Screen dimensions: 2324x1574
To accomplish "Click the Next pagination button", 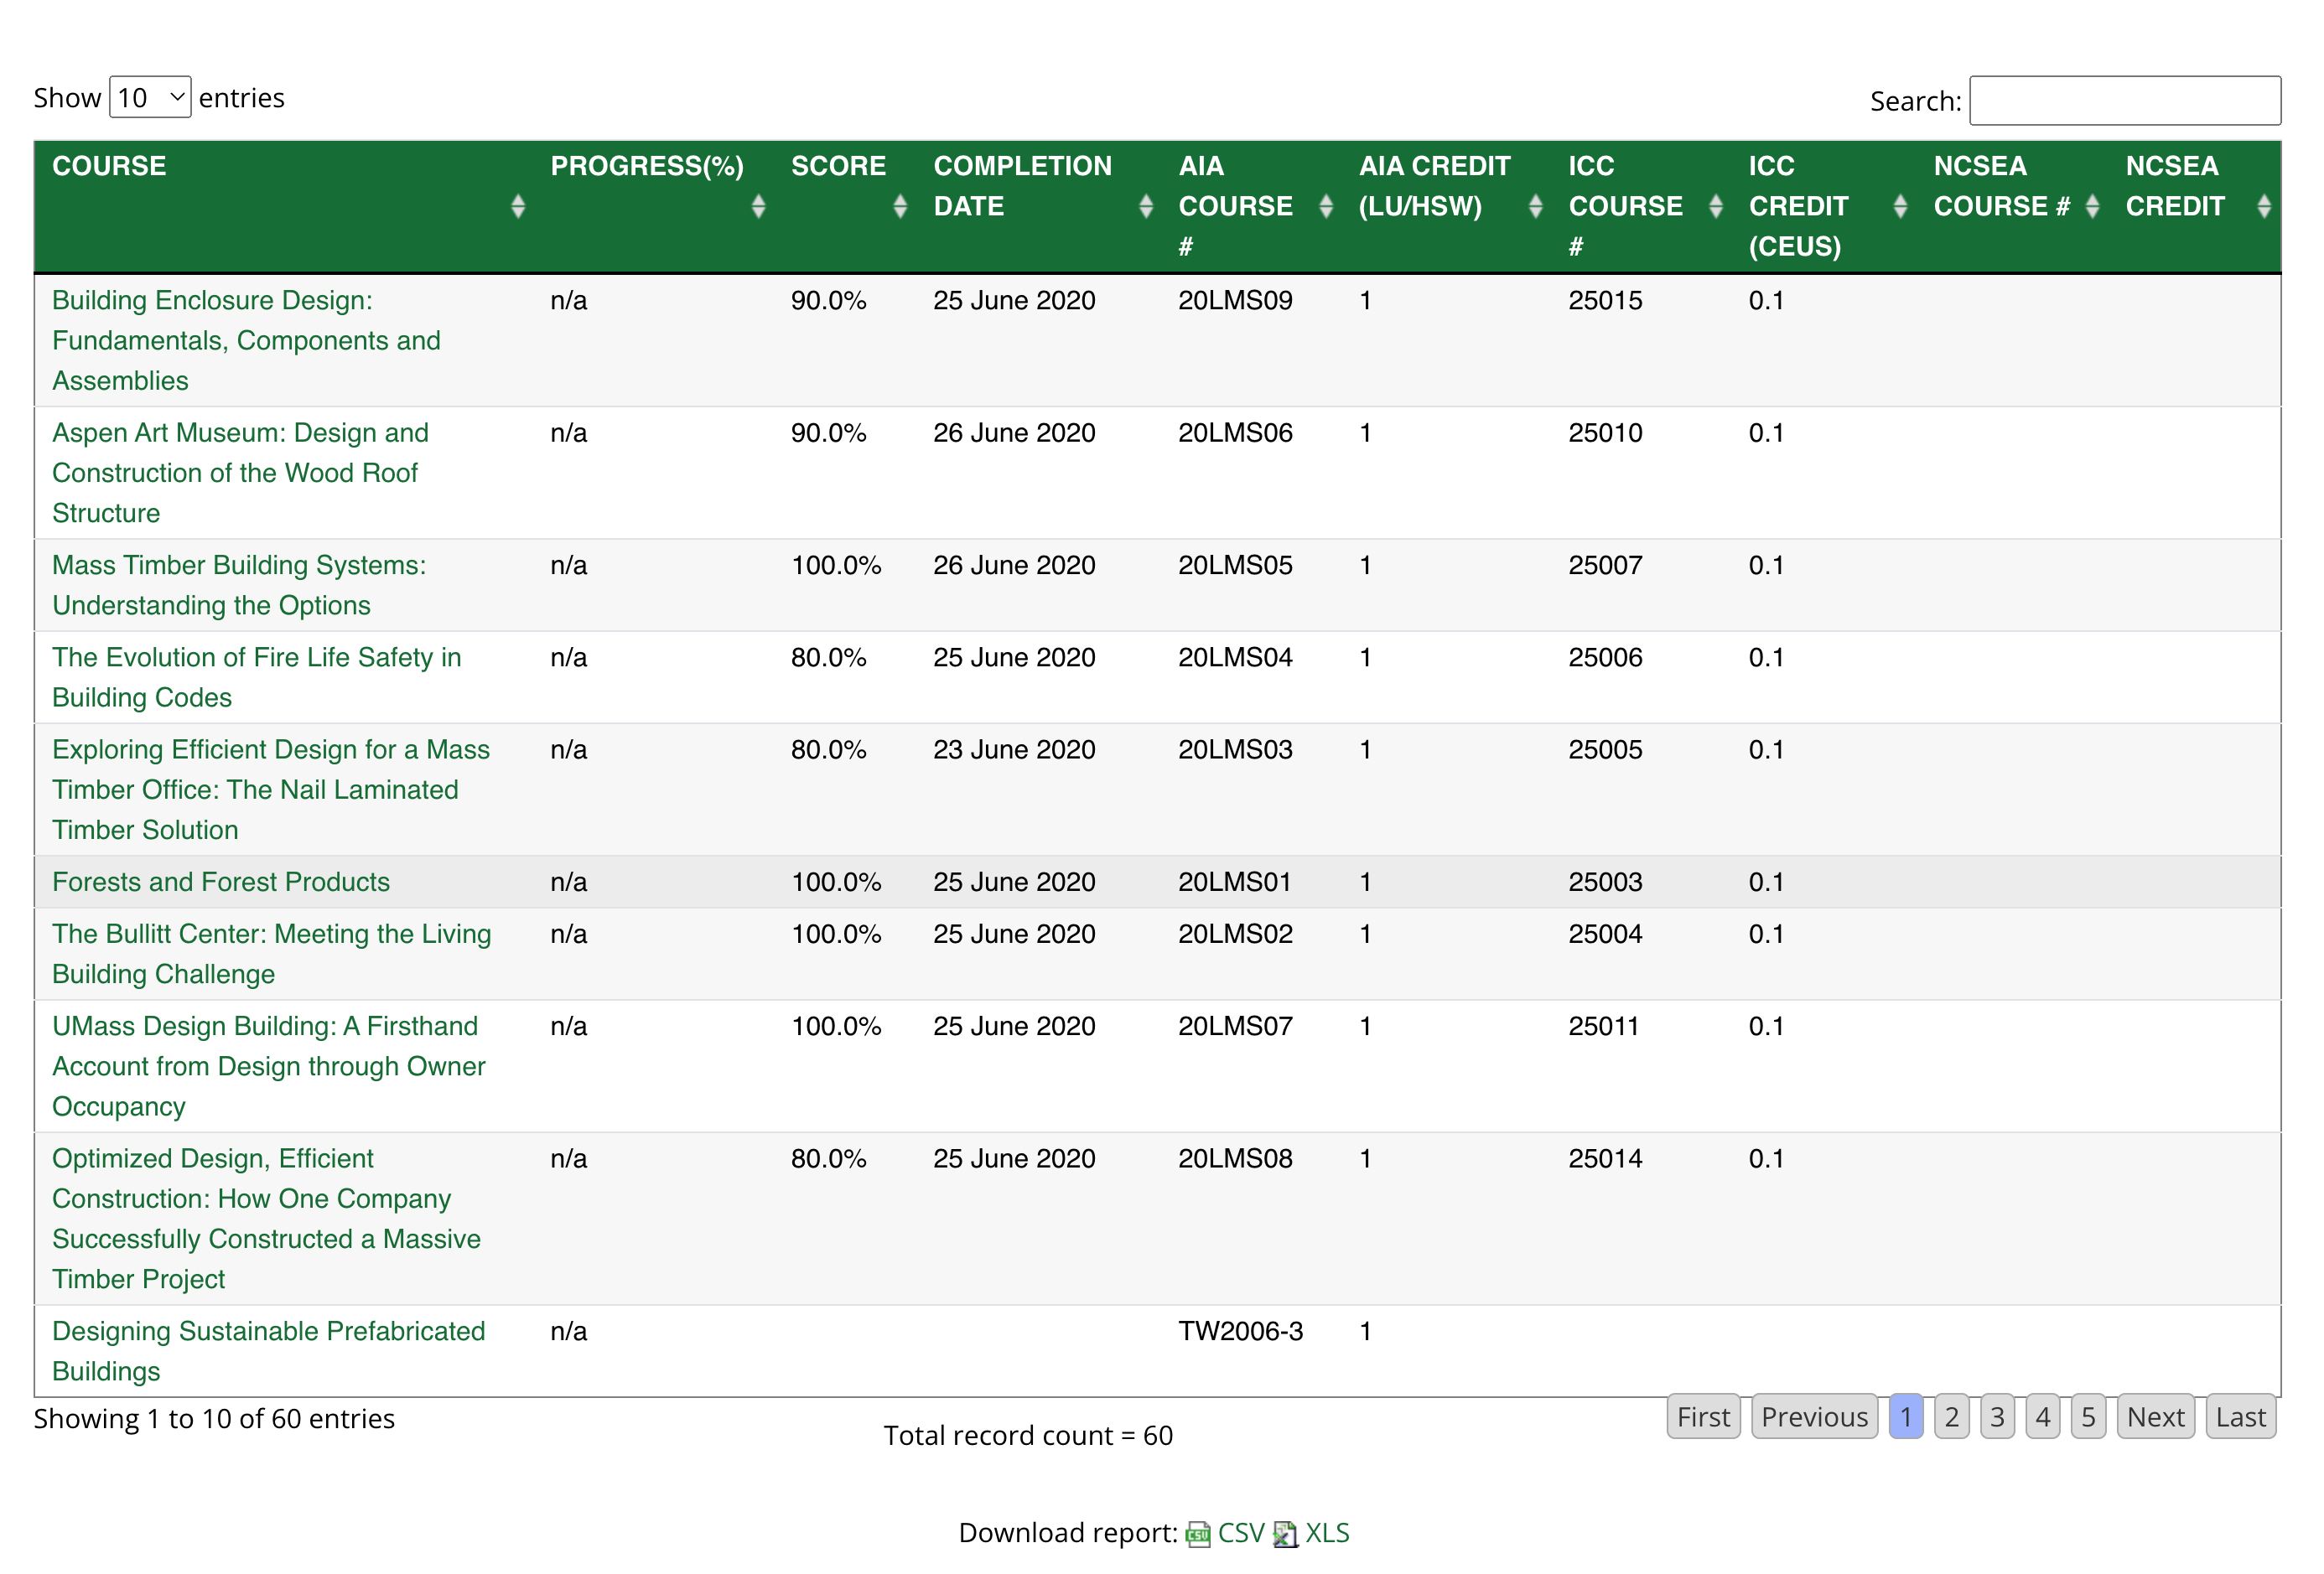I will [2155, 1417].
